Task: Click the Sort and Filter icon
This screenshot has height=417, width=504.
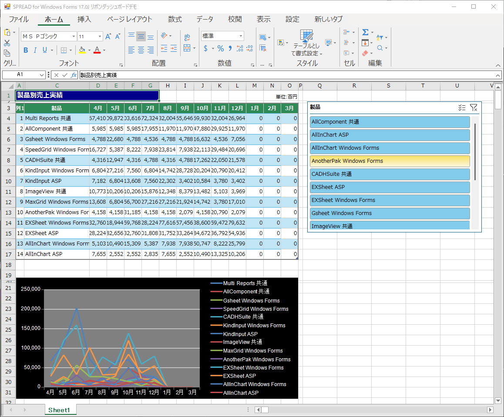Action: point(380,37)
